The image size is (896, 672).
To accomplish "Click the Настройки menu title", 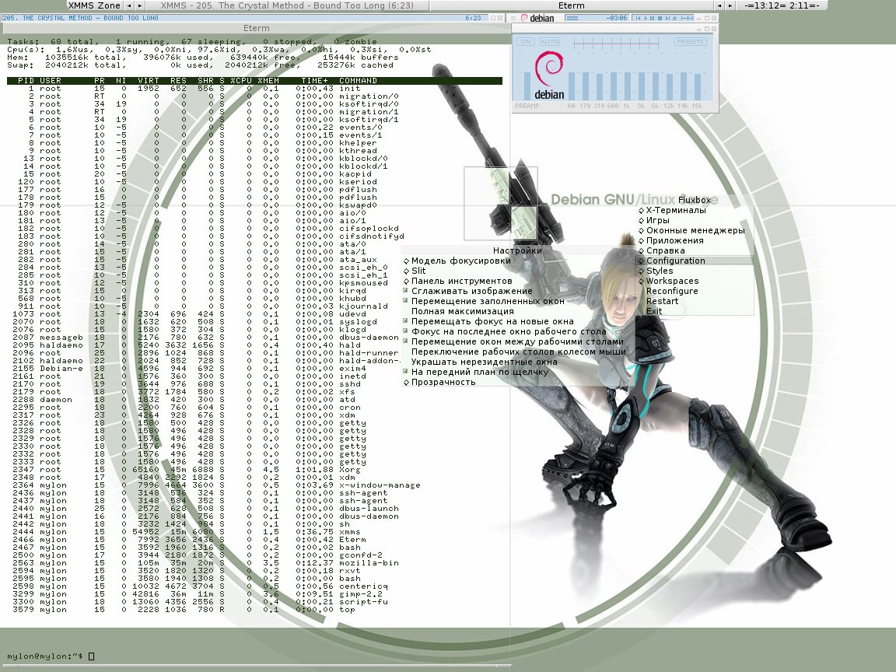I will pyautogui.click(x=518, y=251).
